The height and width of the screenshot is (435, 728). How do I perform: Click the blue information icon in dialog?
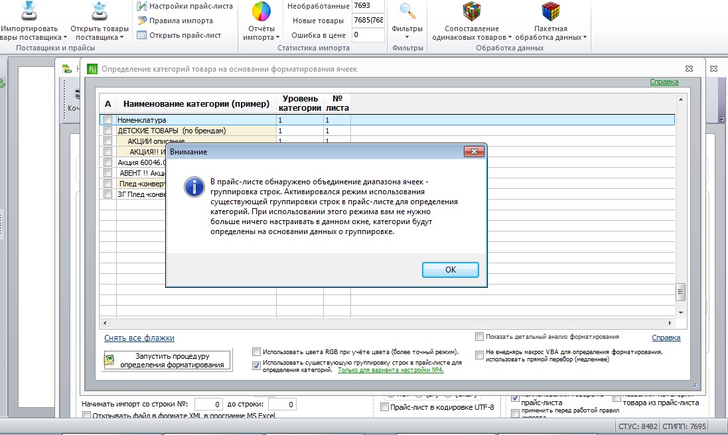point(194,188)
